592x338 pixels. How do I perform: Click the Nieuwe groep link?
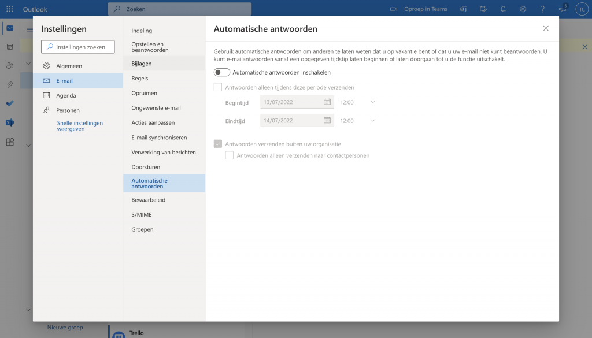tap(65, 328)
